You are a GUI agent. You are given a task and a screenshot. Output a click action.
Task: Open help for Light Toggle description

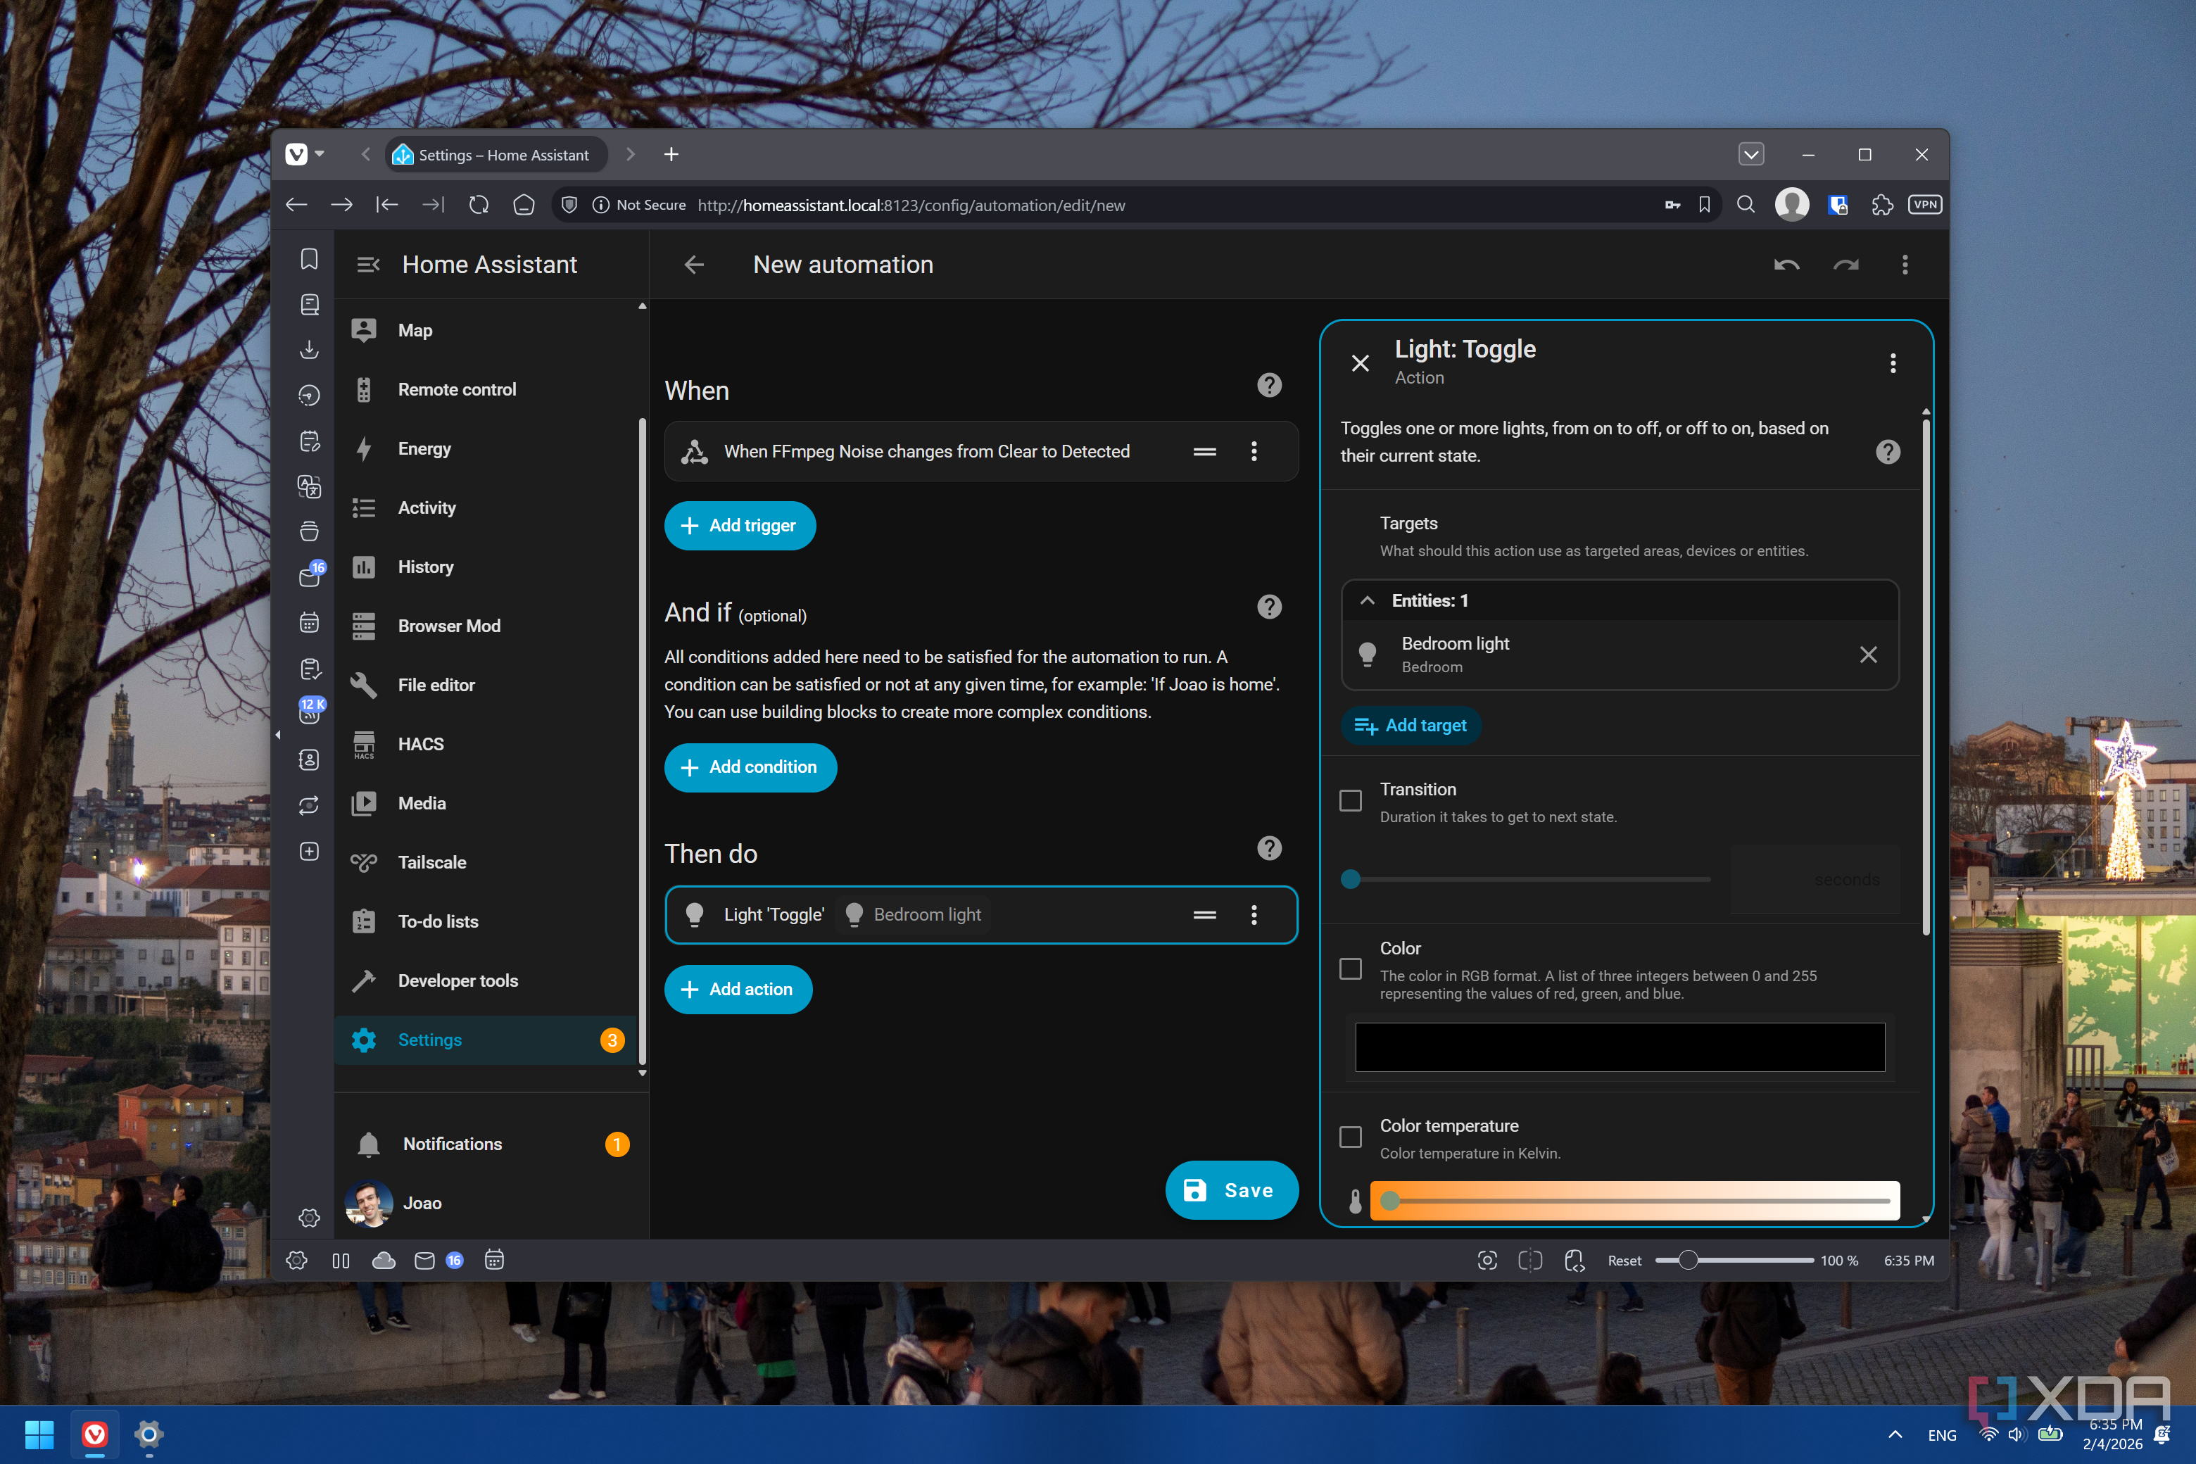click(1887, 452)
